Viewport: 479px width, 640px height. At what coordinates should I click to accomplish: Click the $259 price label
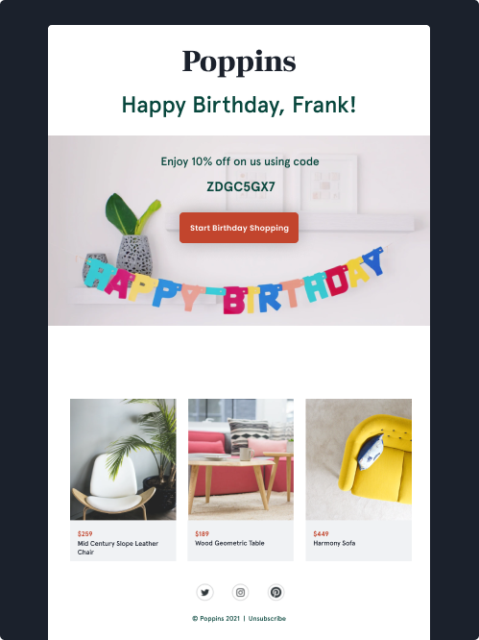click(x=84, y=534)
